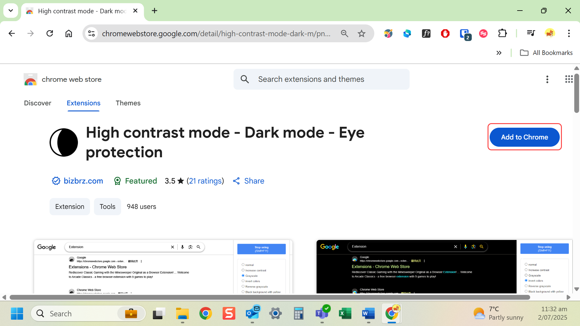The width and height of the screenshot is (580, 326).
Task: Click the Extension category chip
Action: click(x=70, y=207)
